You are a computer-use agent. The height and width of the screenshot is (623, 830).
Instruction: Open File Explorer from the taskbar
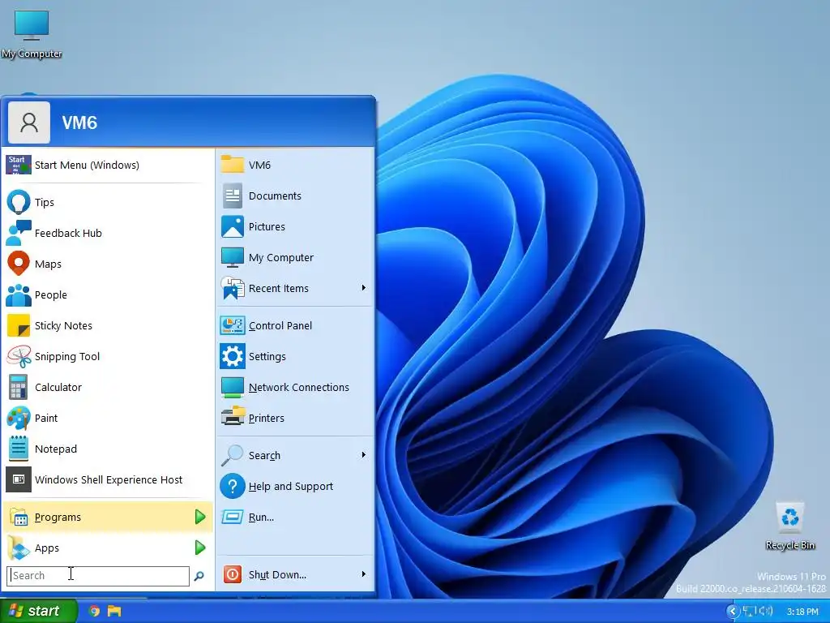[x=114, y=611]
